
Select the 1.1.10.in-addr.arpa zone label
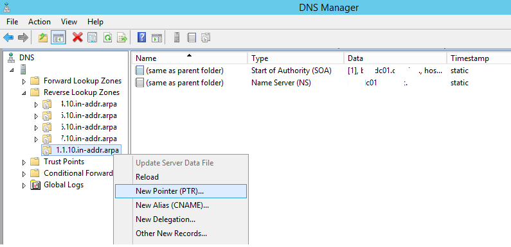(87, 150)
